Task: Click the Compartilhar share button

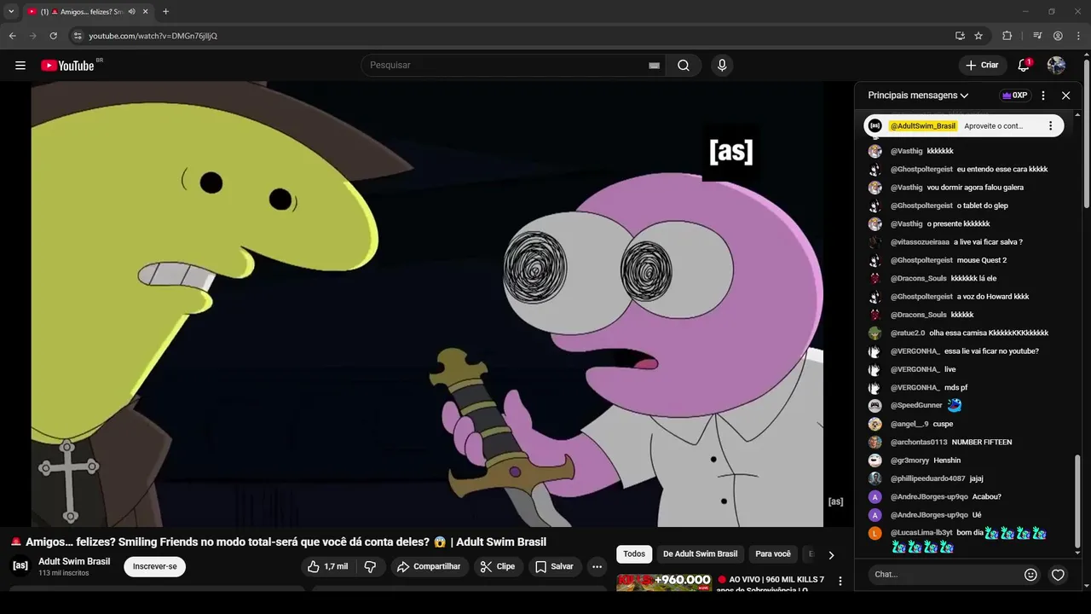Action: (x=430, y=566)
